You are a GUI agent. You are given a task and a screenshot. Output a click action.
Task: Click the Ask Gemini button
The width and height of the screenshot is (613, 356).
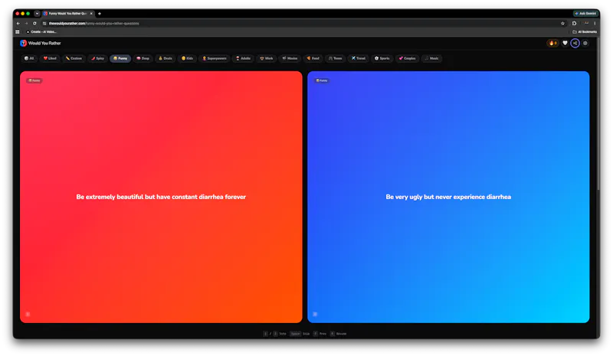585,13
